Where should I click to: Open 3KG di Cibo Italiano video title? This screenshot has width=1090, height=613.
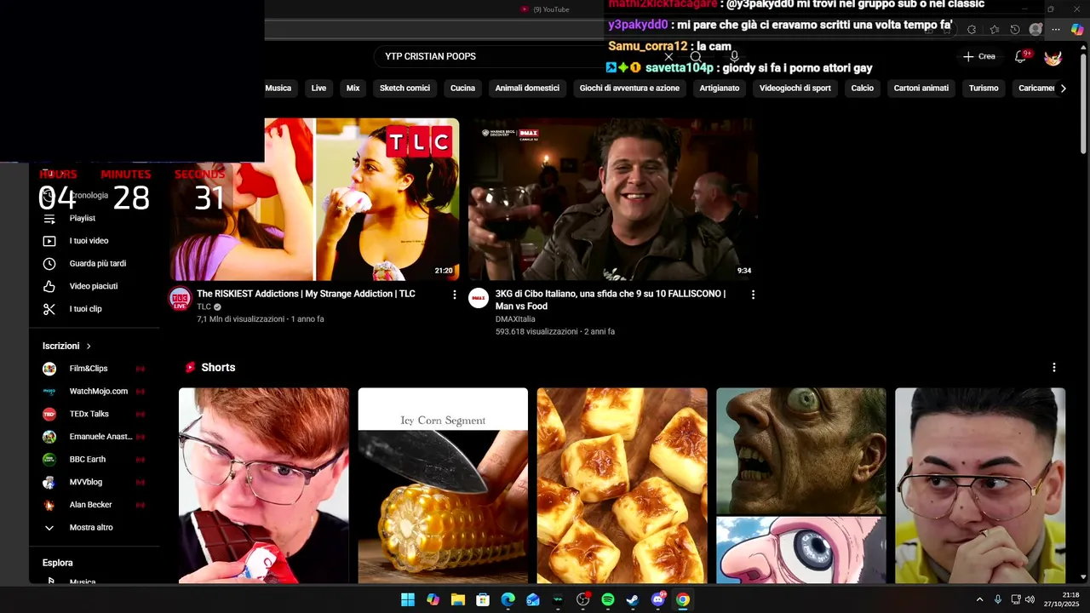tap(611, 300)
